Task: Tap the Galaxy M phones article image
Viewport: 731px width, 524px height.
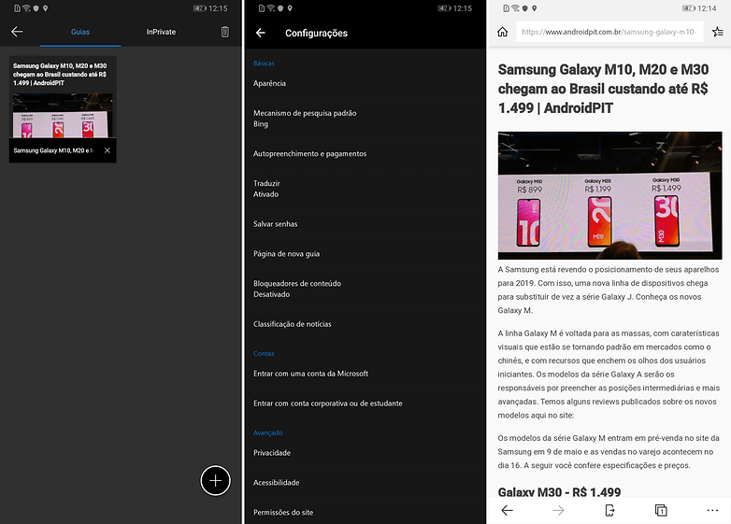Action: pos(609,195)
